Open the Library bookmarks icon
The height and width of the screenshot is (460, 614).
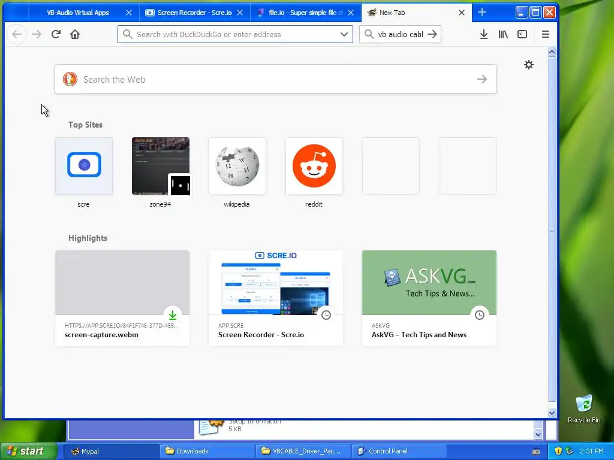click(x=503, y=34)
